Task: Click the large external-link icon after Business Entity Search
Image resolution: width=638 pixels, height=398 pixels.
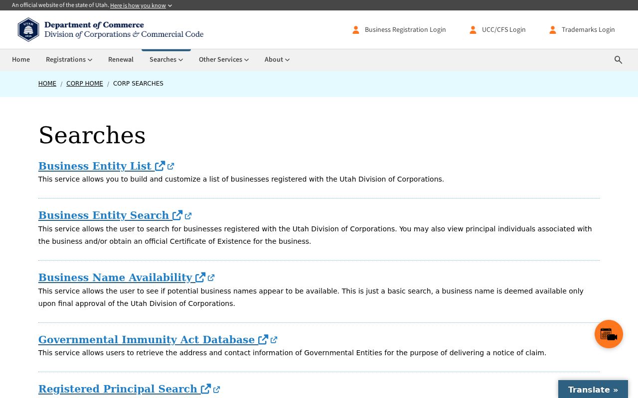Action: point(177,215)
